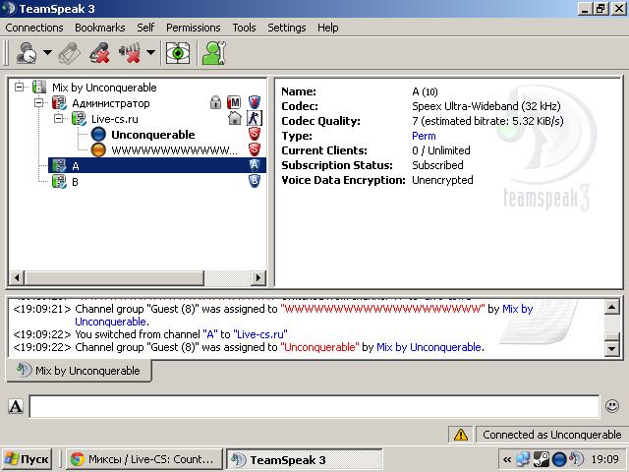The width and height of the screenshot is (629, 472).
Task: Click the chat log scroll up arrow
Action: 611,308
